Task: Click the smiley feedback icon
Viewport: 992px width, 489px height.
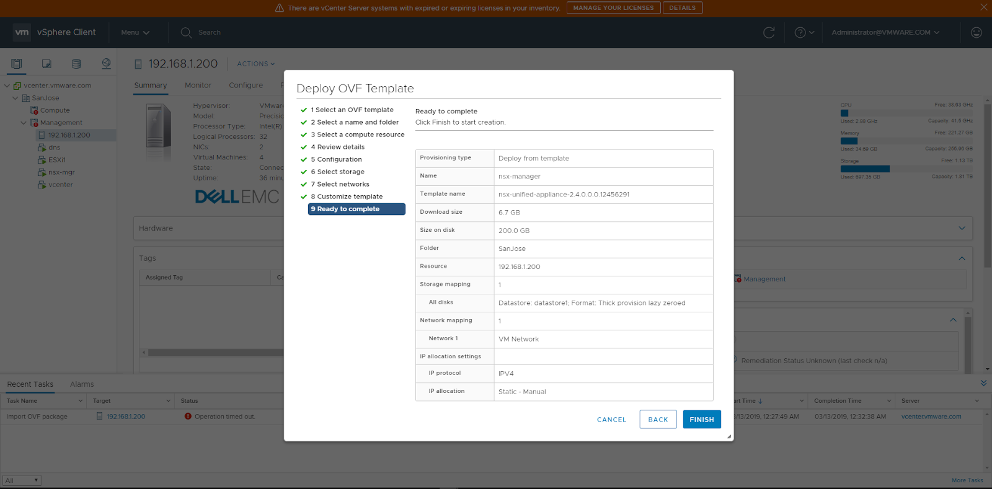Action: tap(976, 33)
